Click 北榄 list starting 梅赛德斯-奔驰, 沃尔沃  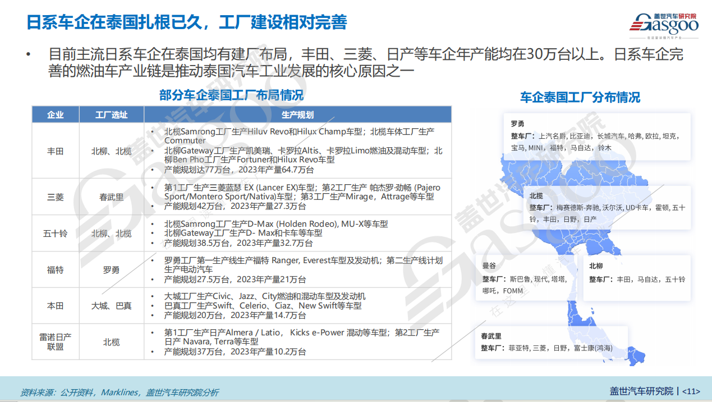[607, 214]
